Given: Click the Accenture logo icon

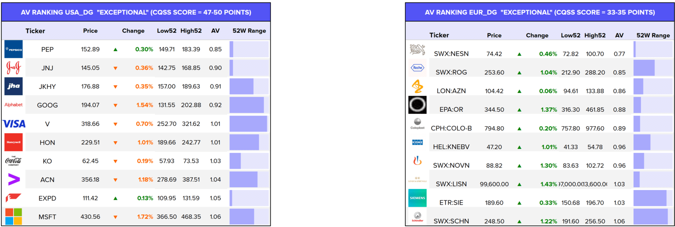Looking at the screenshot, I should (14, 179).
